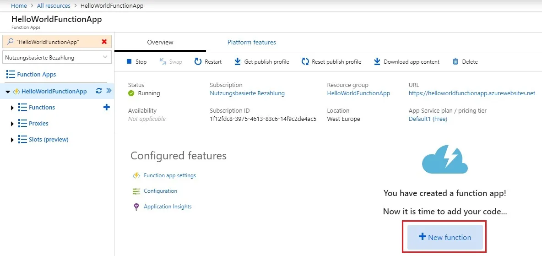Click the Function Apps sidebar label
Screen dimensions: 542x256
point(36,74)
